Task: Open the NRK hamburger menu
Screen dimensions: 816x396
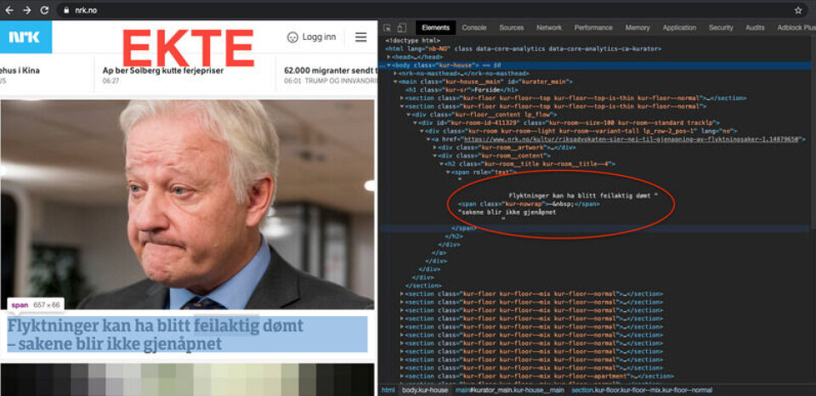Action: (x=361, y=37)
